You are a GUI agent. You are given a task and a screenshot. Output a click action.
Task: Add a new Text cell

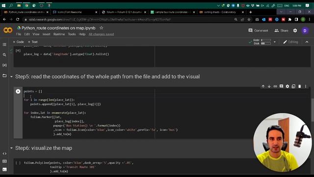tap(33, 42)
